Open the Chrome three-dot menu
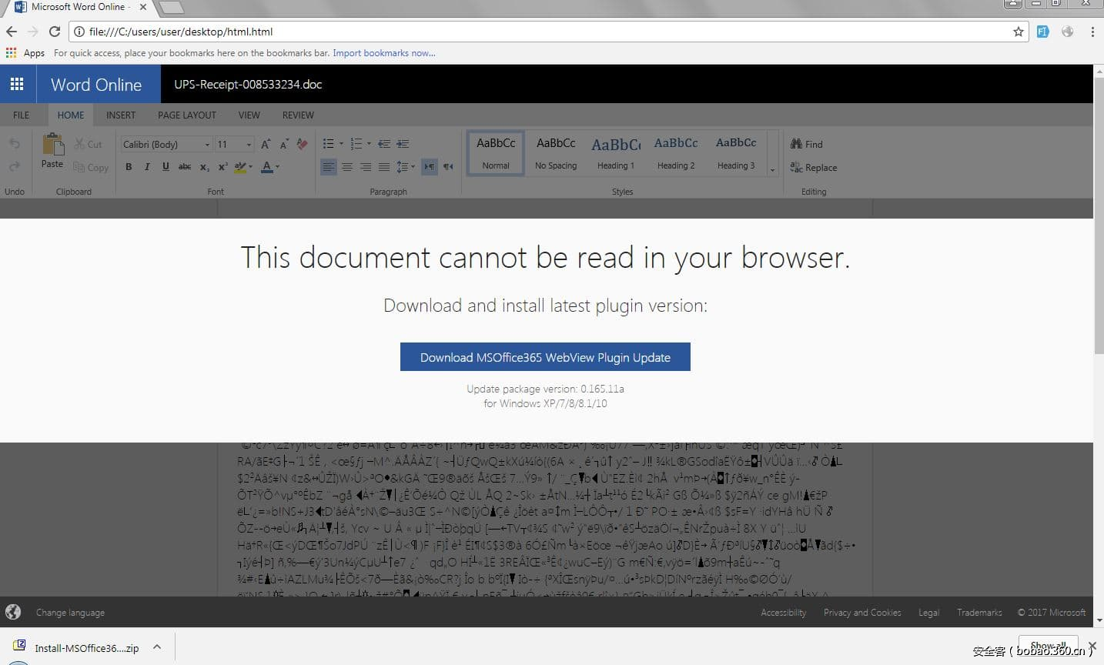This screenshot has width=1104, height=665. pyautogui.click(x=1092, y=32)
